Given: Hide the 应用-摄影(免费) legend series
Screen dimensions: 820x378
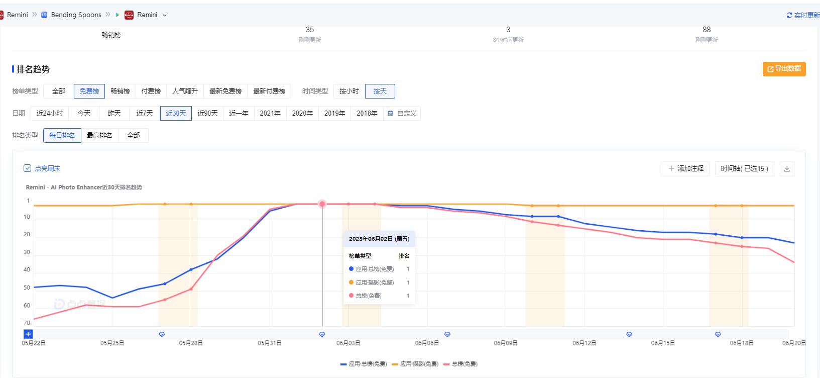Looking at the screenshot, I should pos(415,364).
